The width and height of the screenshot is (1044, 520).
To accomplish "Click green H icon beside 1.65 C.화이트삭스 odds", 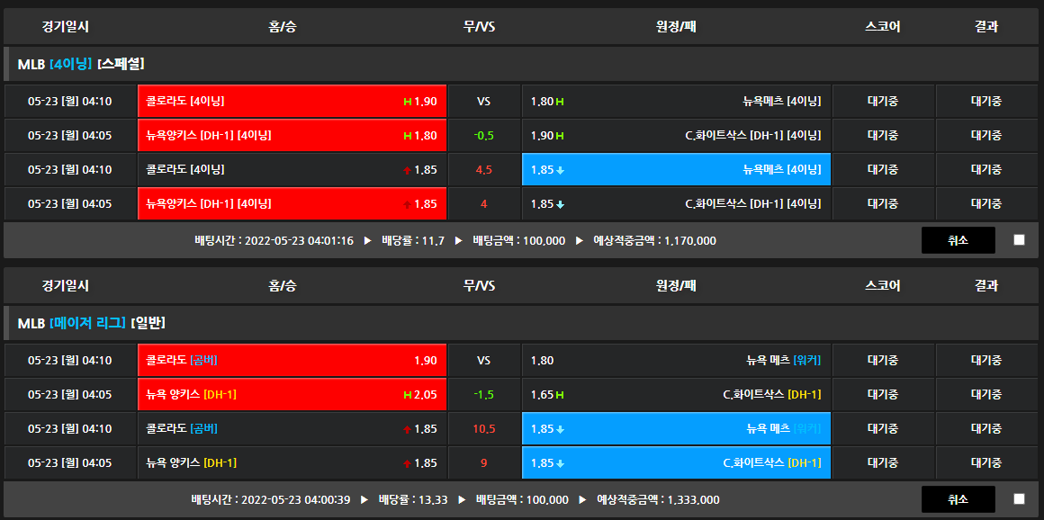I will [x=560, y=395].
